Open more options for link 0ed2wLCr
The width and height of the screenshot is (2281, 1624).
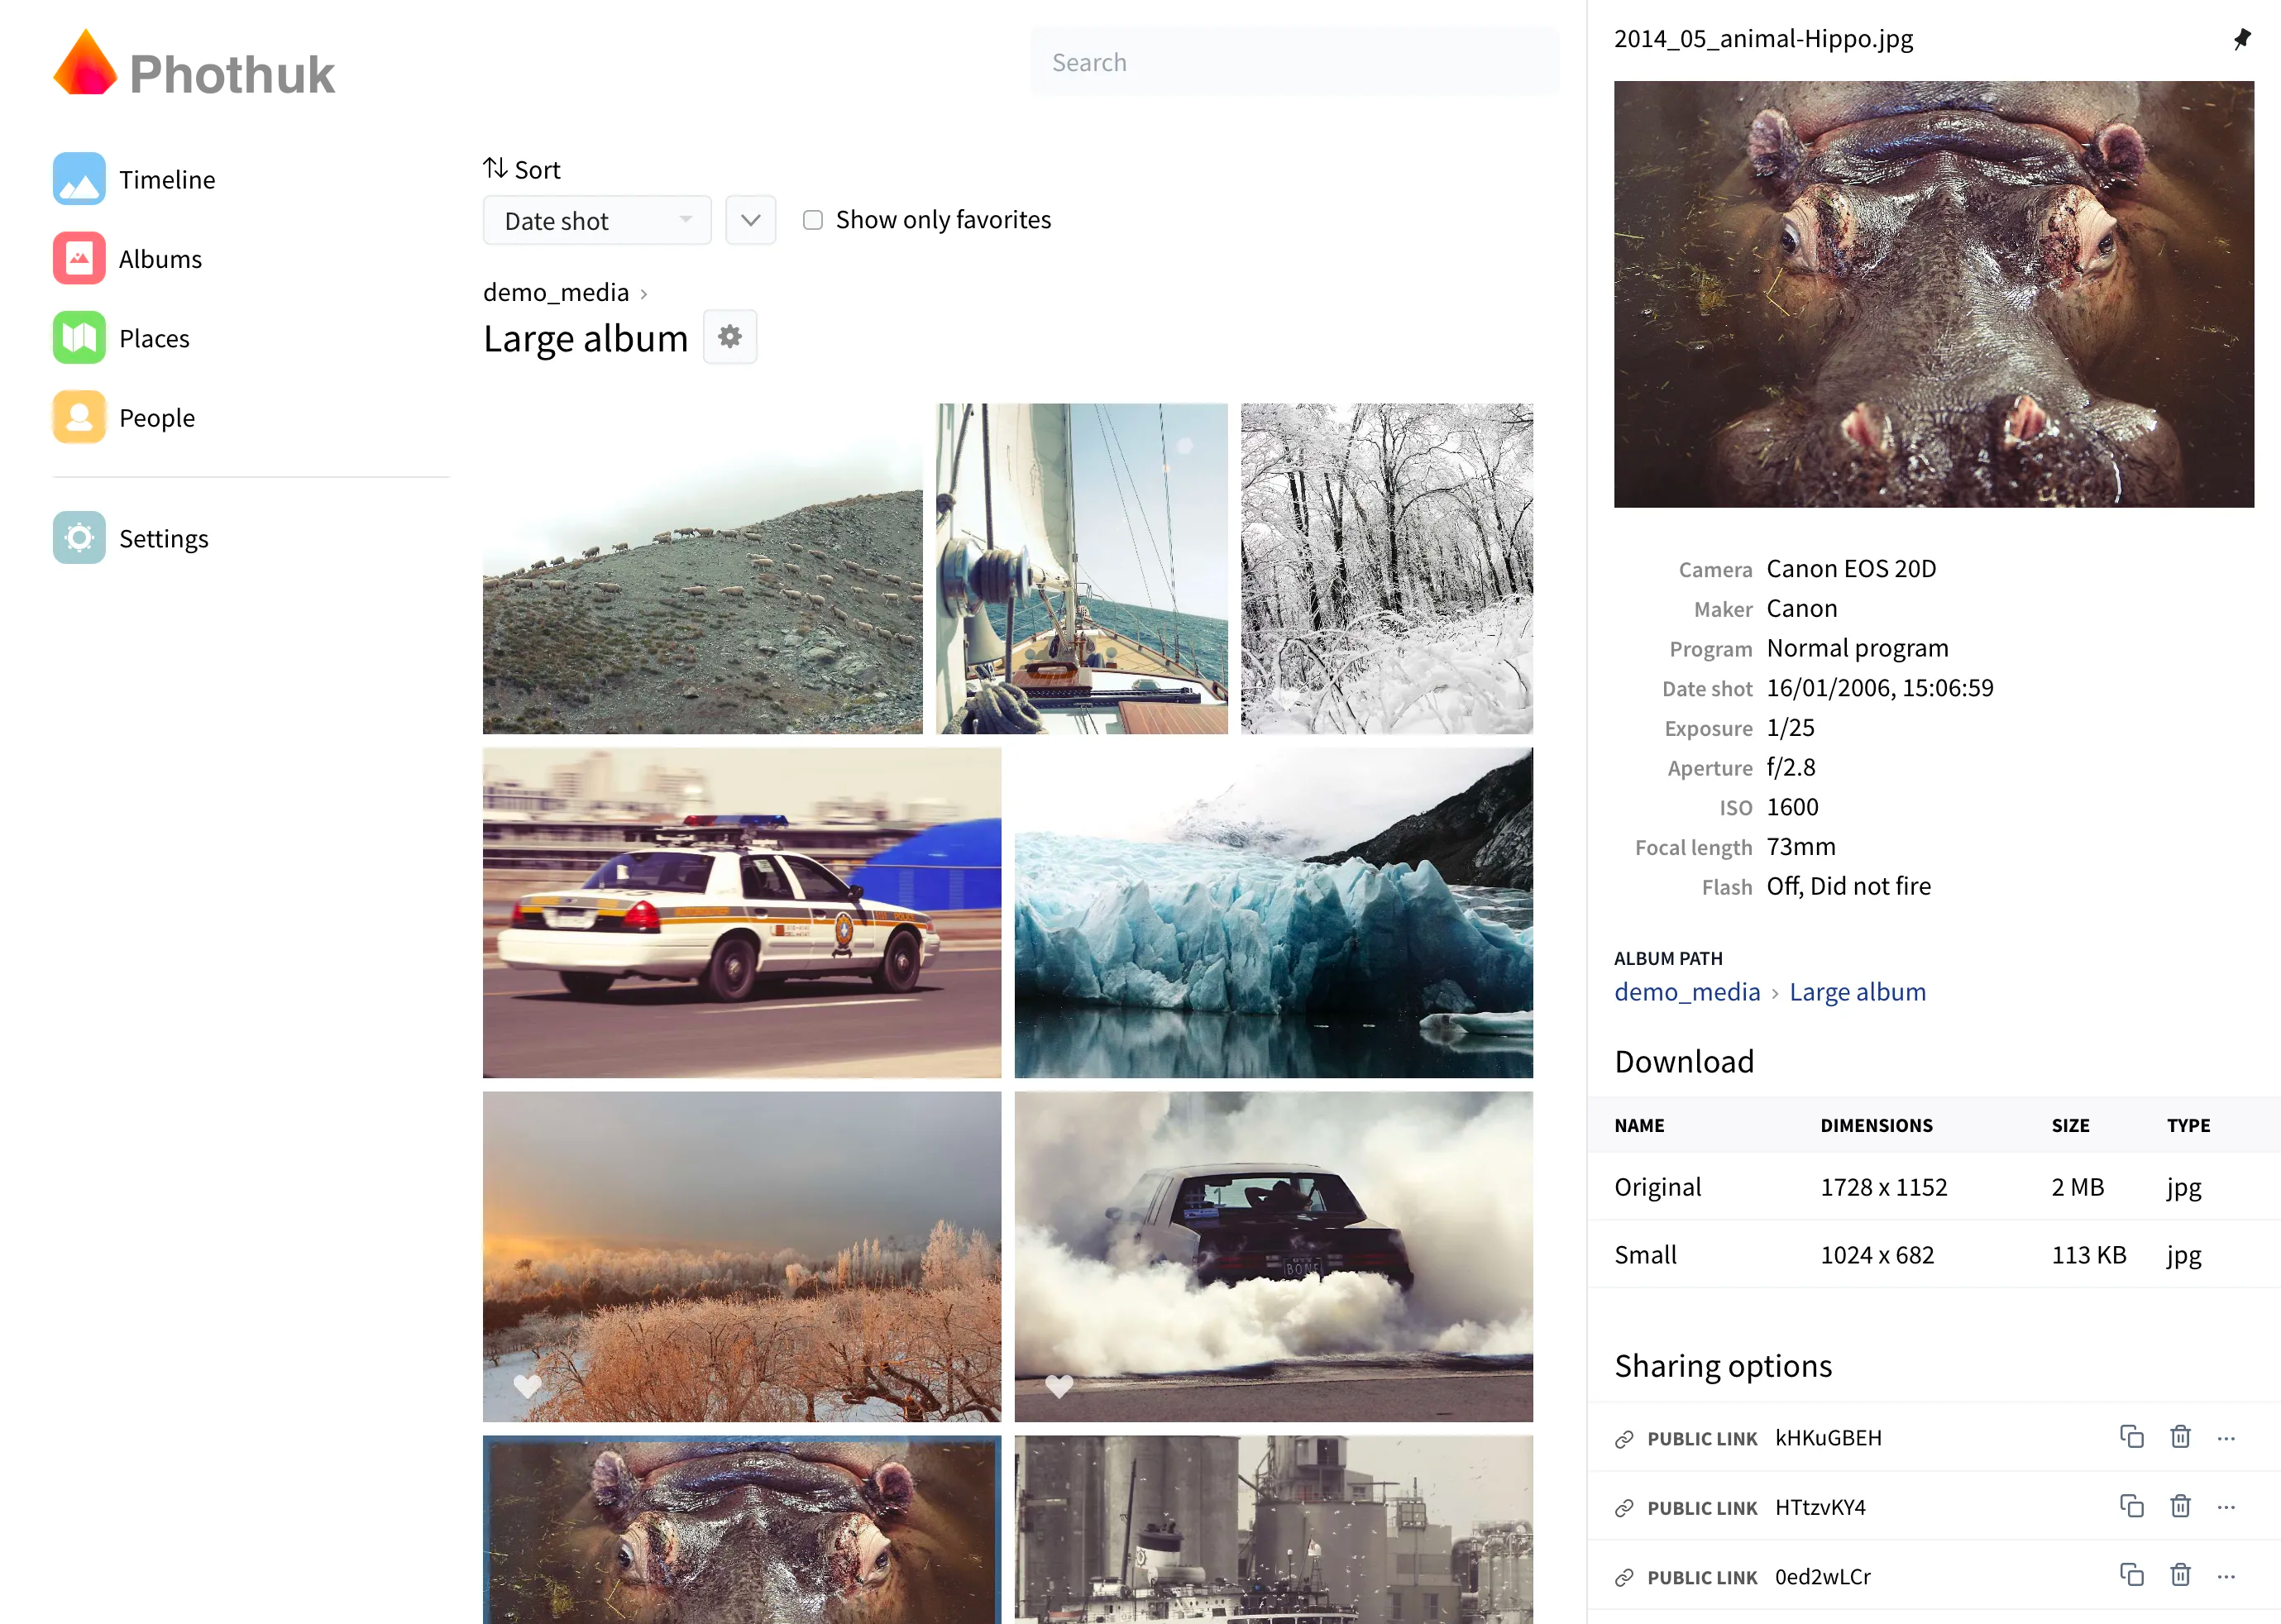coord(2225,1576)
